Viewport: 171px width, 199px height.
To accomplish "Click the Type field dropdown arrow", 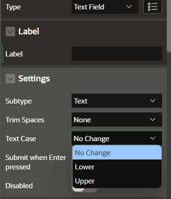I will (129, 7).
